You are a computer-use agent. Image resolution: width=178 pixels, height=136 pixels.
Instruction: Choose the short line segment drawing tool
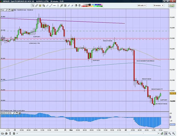click(47, 5)
